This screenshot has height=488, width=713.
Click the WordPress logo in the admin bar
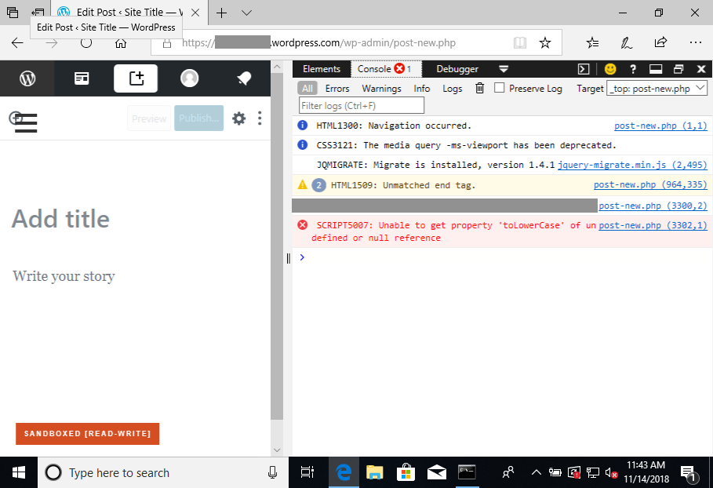tap(29, 78)
